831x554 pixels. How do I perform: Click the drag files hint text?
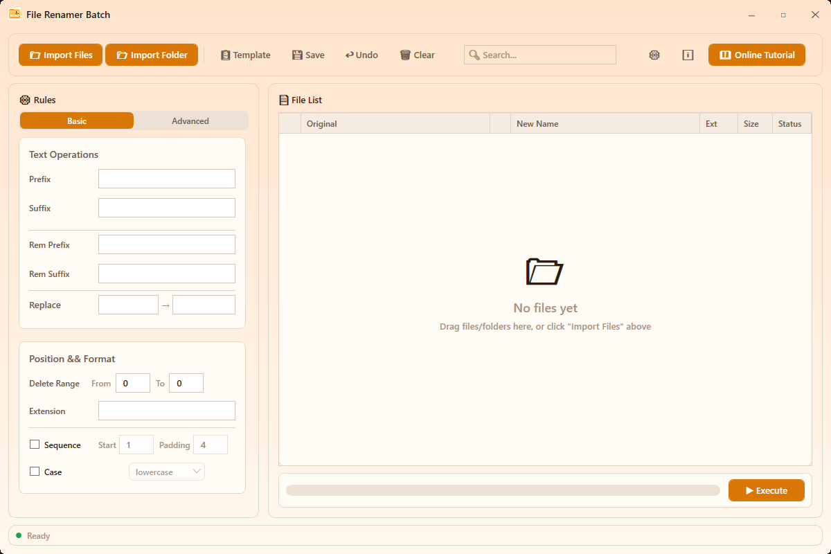click(545, 326)
